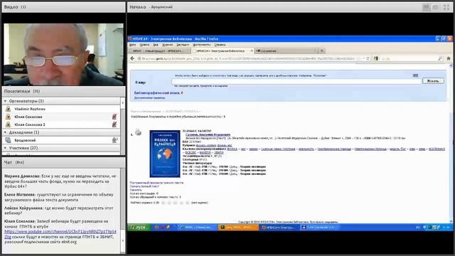Click host icon beside Юлия Соколова
This screenshot has width=455, height=256.
point(8,117)
